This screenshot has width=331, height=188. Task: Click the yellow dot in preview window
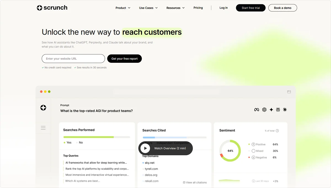click(x=45, y=92)
